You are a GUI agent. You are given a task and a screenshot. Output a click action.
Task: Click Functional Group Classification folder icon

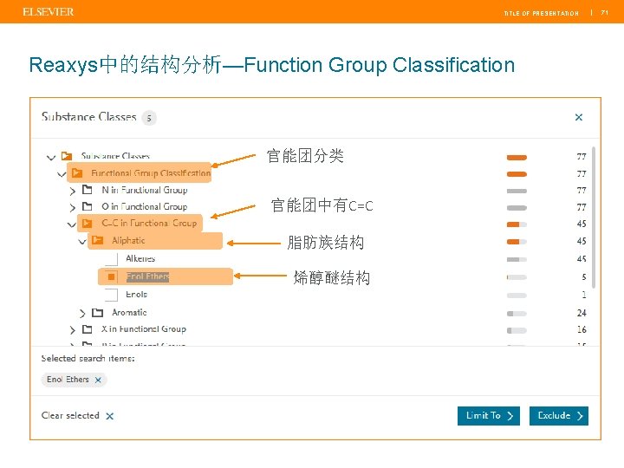(77, 172)
